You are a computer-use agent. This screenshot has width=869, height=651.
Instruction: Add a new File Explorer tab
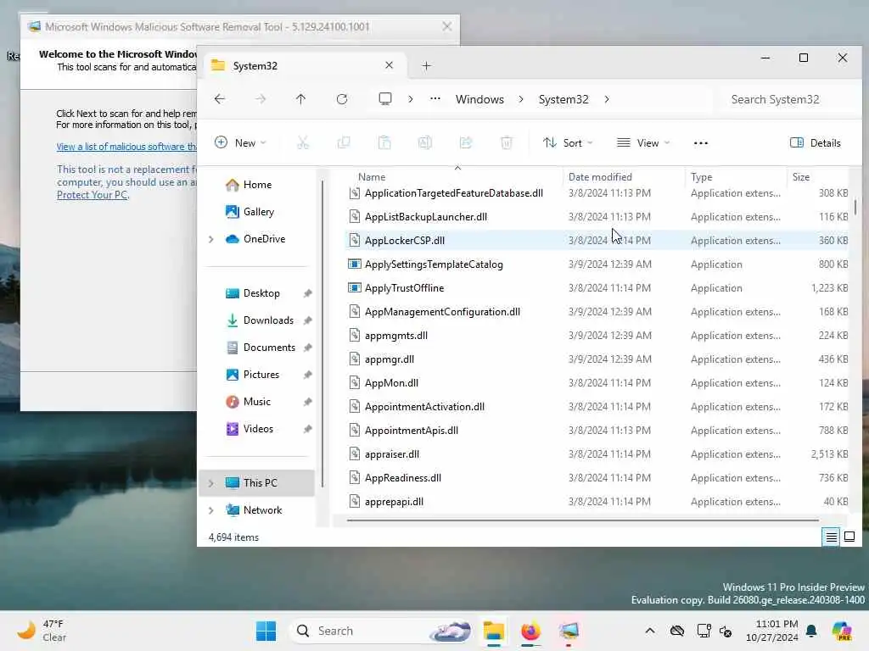(426, 66)
